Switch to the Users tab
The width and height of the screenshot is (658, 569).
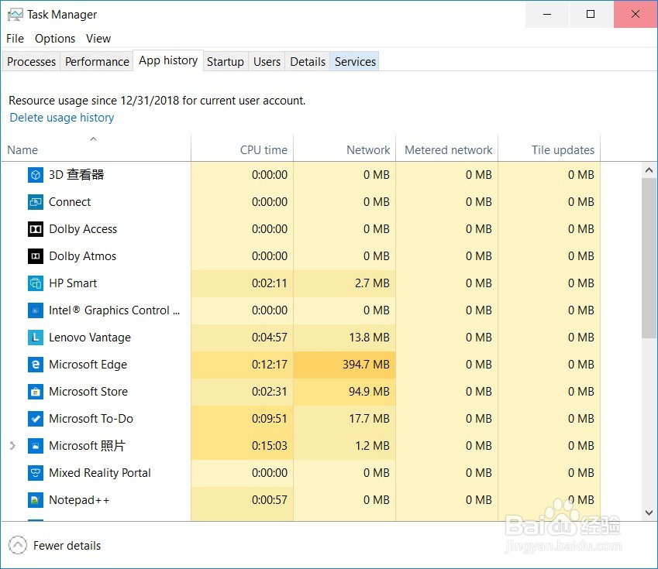[x=267, y=62]
